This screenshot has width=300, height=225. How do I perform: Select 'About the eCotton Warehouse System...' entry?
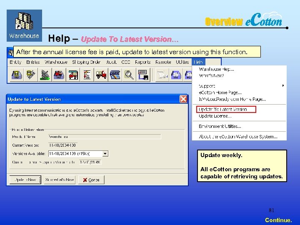click(238, 137)
